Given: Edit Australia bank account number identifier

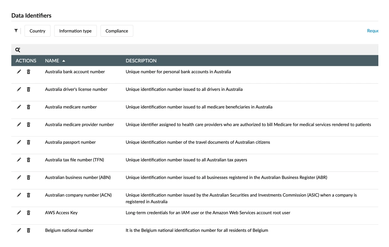Looking at the screenshot, I should (19, 72).
